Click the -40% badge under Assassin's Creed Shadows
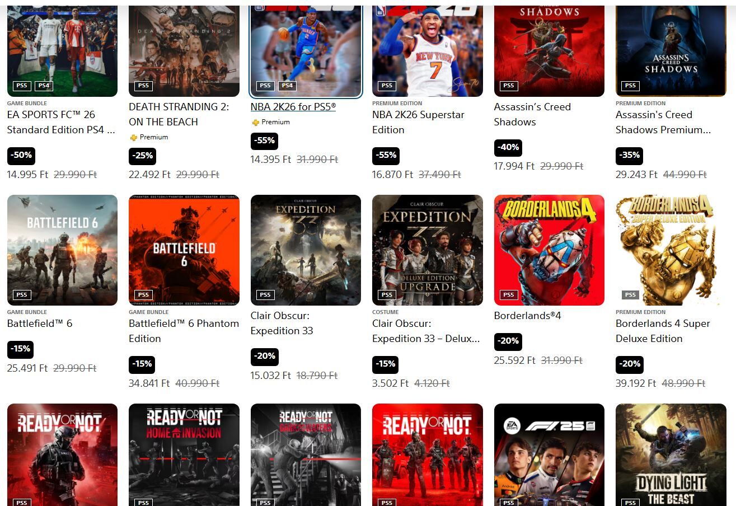 pyautogui.click(x=508, y=147)
